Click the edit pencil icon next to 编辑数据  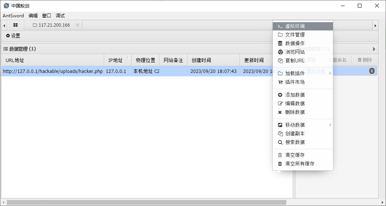coord(280,104)
